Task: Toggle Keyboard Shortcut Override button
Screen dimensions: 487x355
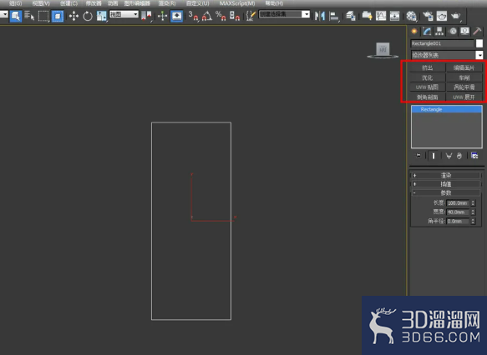Action: (176, 16)
